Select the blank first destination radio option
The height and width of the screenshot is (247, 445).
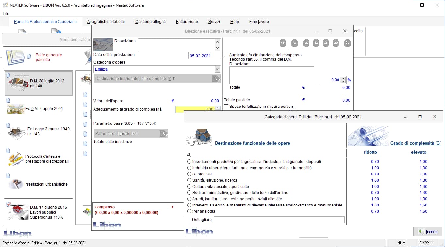(x=189, y=155)
